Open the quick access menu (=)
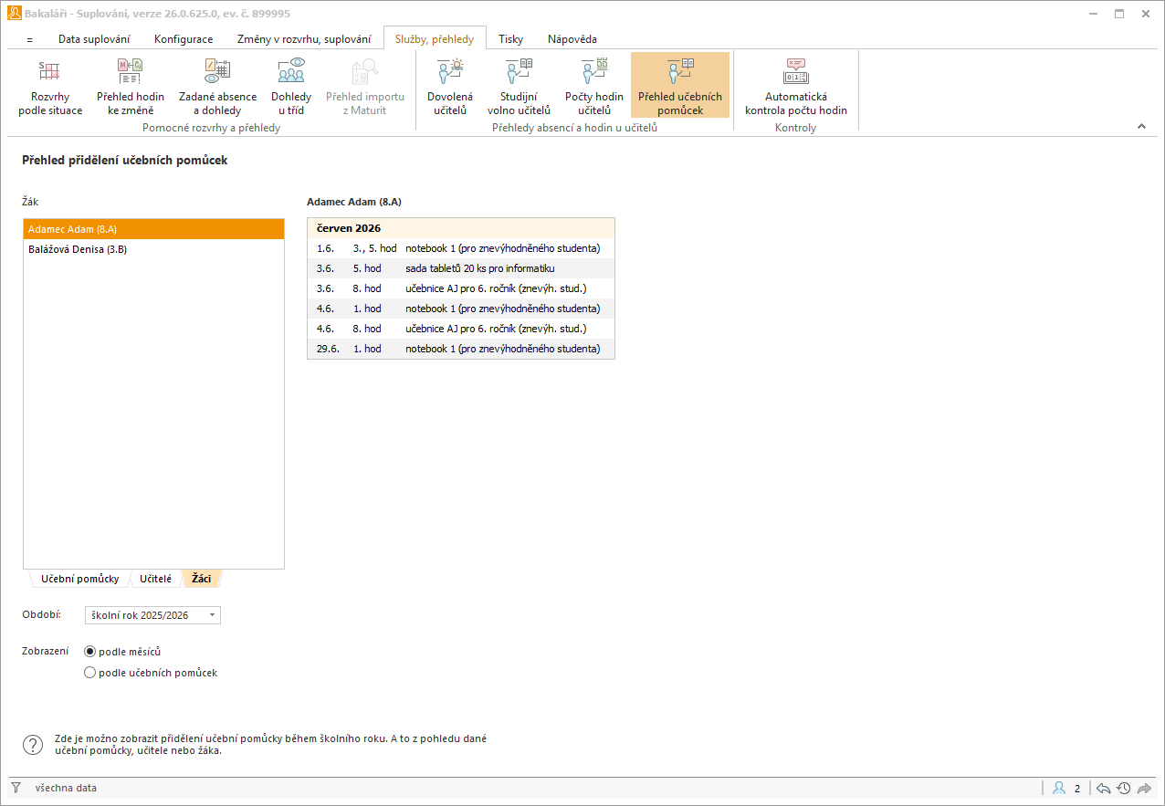 click(29, 39)
